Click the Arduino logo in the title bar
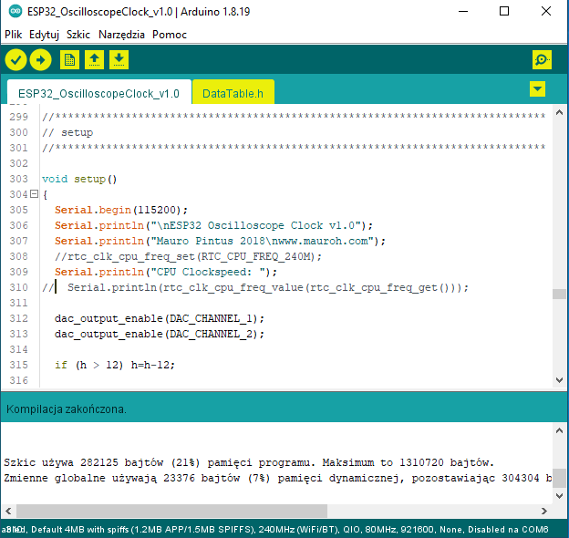 pyautogui.click(x=16, y=11)
